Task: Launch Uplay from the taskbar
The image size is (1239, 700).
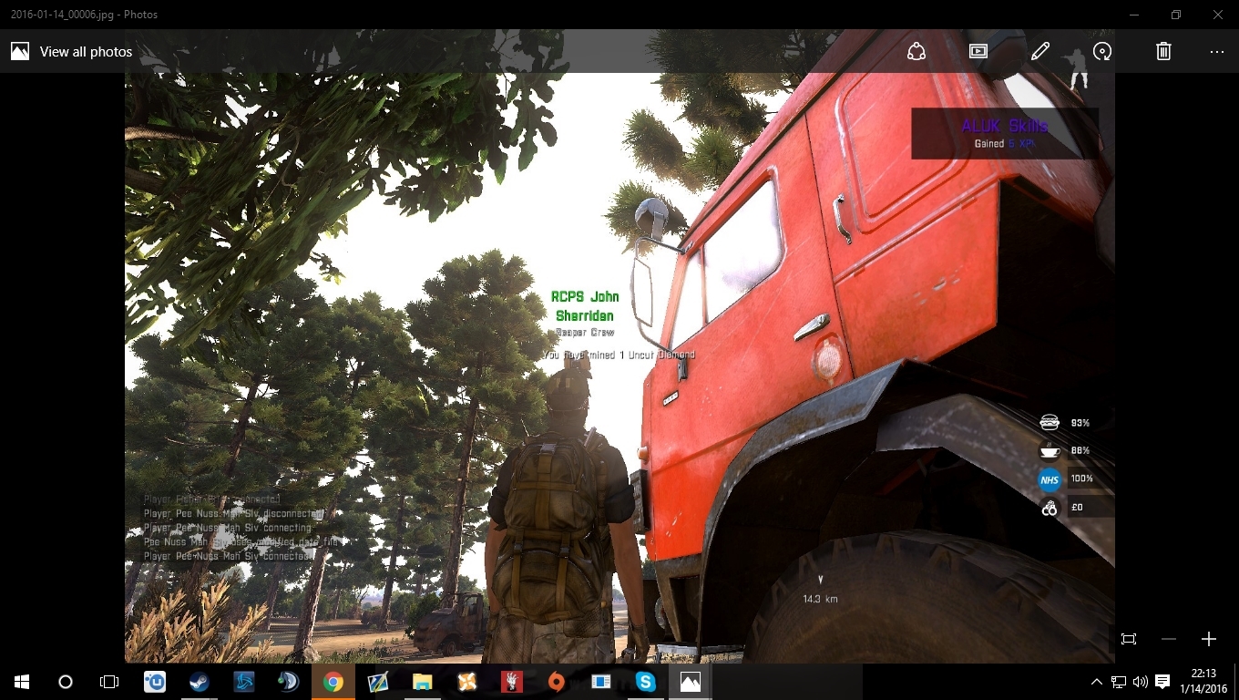Action: 155,682
